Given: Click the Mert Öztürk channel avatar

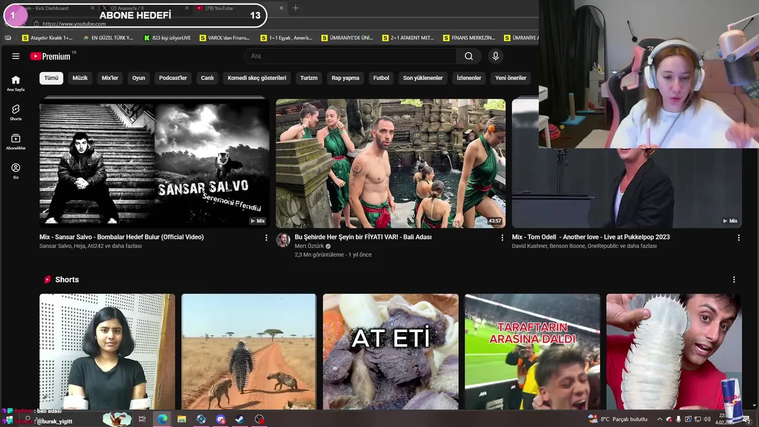Looking at the screenshot, I should (283, 240).
